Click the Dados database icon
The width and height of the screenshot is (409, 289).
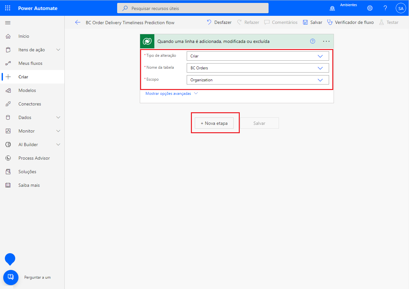coord(8,117)
